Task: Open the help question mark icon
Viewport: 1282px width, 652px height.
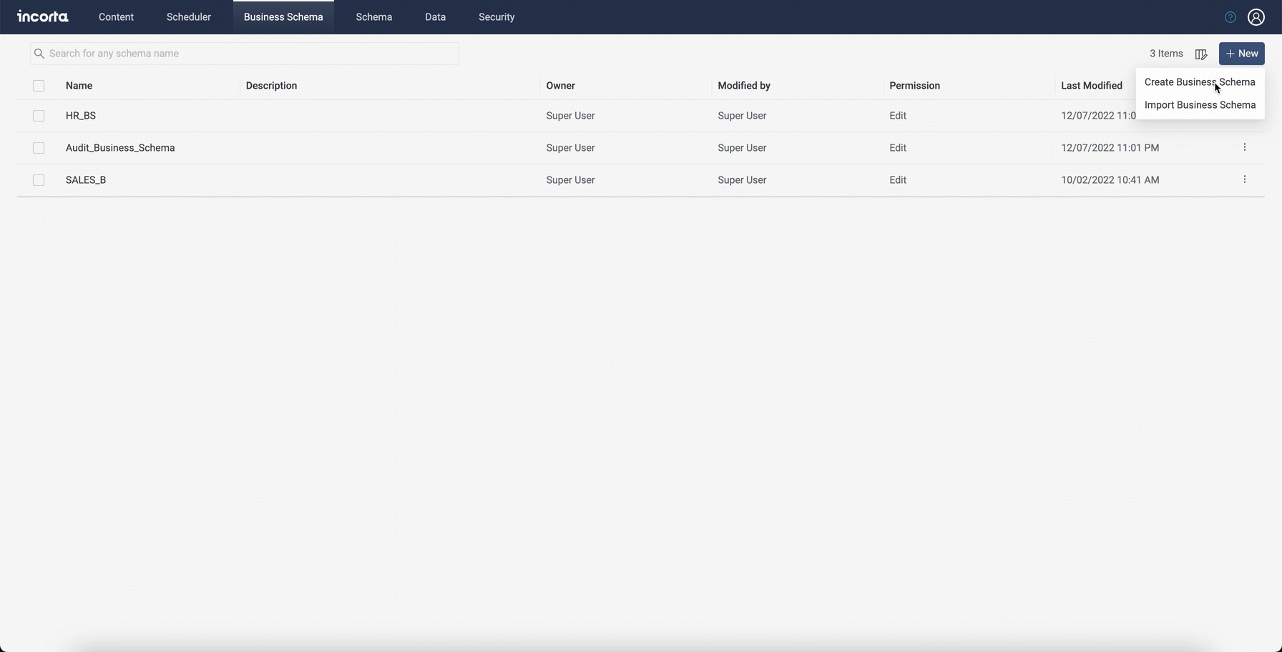Action: click(1230, 17)
